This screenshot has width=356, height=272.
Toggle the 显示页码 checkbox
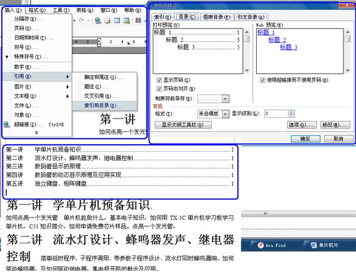159,80
